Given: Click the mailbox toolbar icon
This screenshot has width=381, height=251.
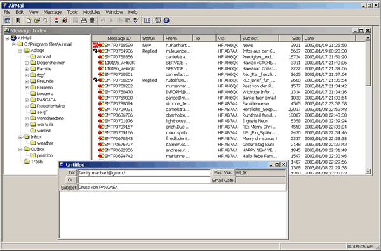Looking at the screenshot, I should [x=65, y=21].
